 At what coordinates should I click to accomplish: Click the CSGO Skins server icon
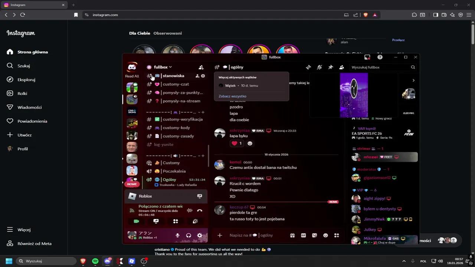(x=132, y=111)
